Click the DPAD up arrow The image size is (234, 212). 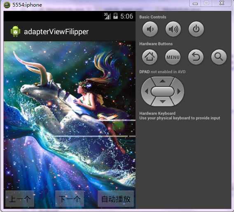coord(163,82)
